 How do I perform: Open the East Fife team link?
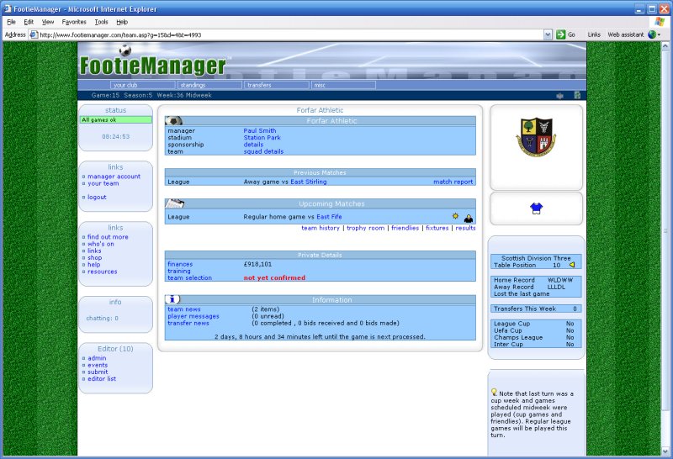(x=329, y=217)
